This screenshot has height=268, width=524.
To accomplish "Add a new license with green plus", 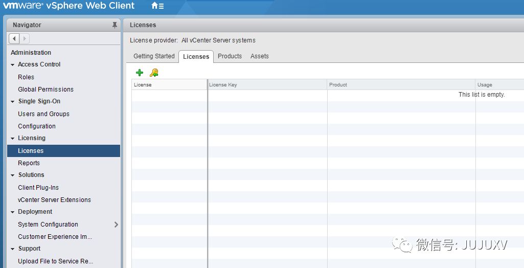I will (140, 73).
